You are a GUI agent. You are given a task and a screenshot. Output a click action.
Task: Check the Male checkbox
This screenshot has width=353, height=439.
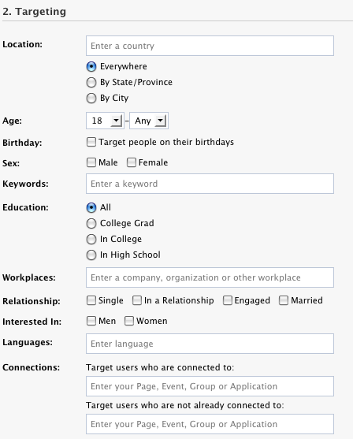91,162
